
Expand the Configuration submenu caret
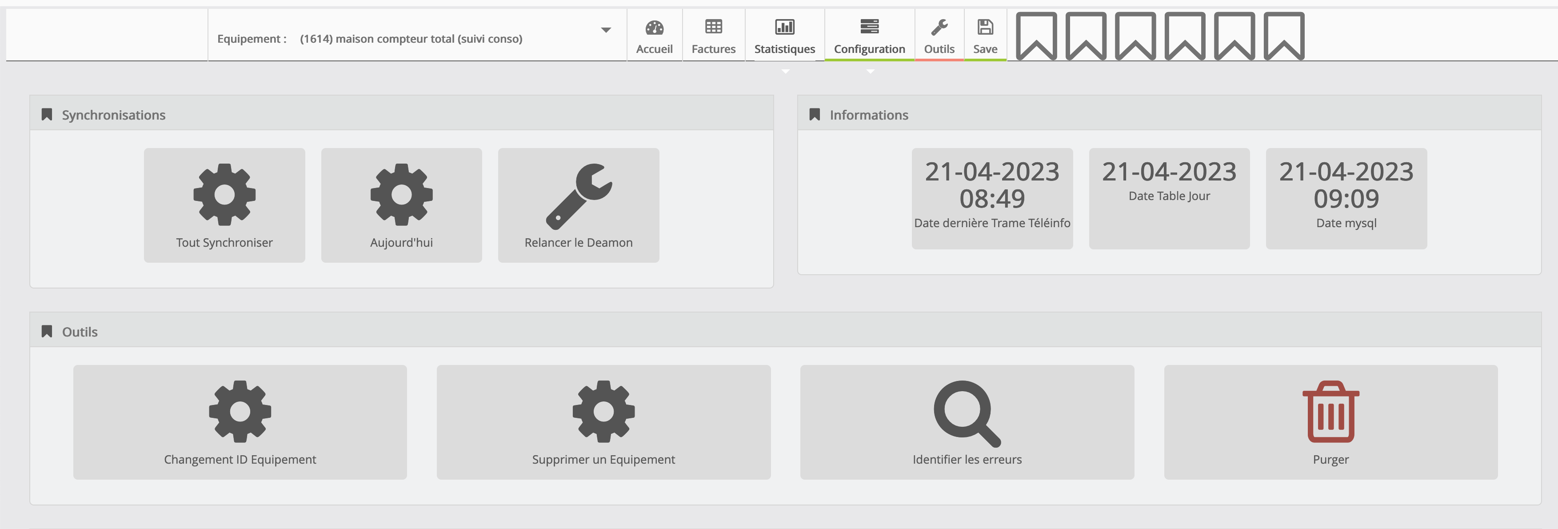[871, 72]
